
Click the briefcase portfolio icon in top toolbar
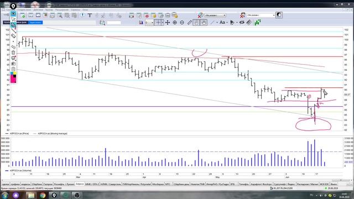[168, 15]
